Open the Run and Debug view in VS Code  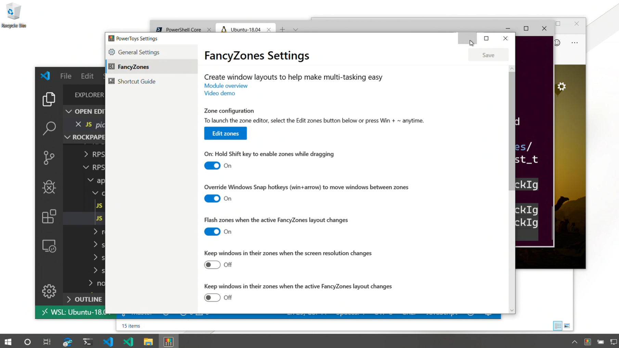pos(49,187)
